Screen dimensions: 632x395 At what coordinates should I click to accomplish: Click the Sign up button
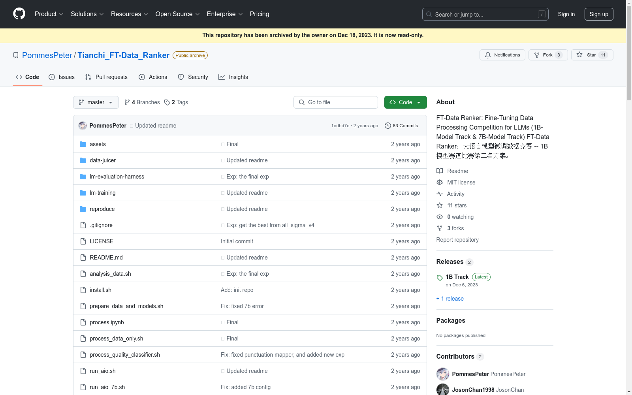pyautogui.click(x=599, y=14)
